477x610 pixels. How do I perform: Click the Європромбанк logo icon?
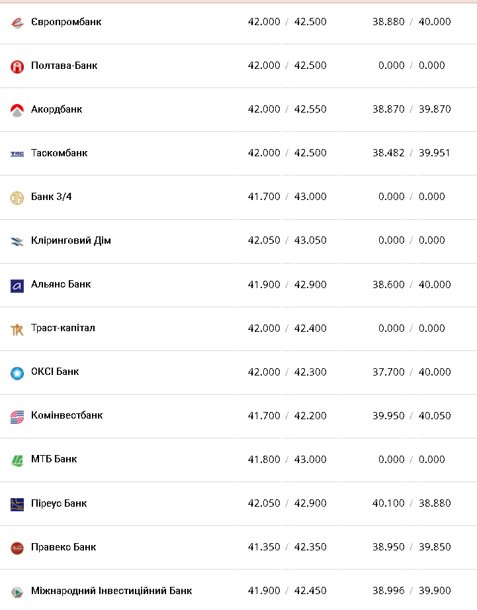(17, 23)
